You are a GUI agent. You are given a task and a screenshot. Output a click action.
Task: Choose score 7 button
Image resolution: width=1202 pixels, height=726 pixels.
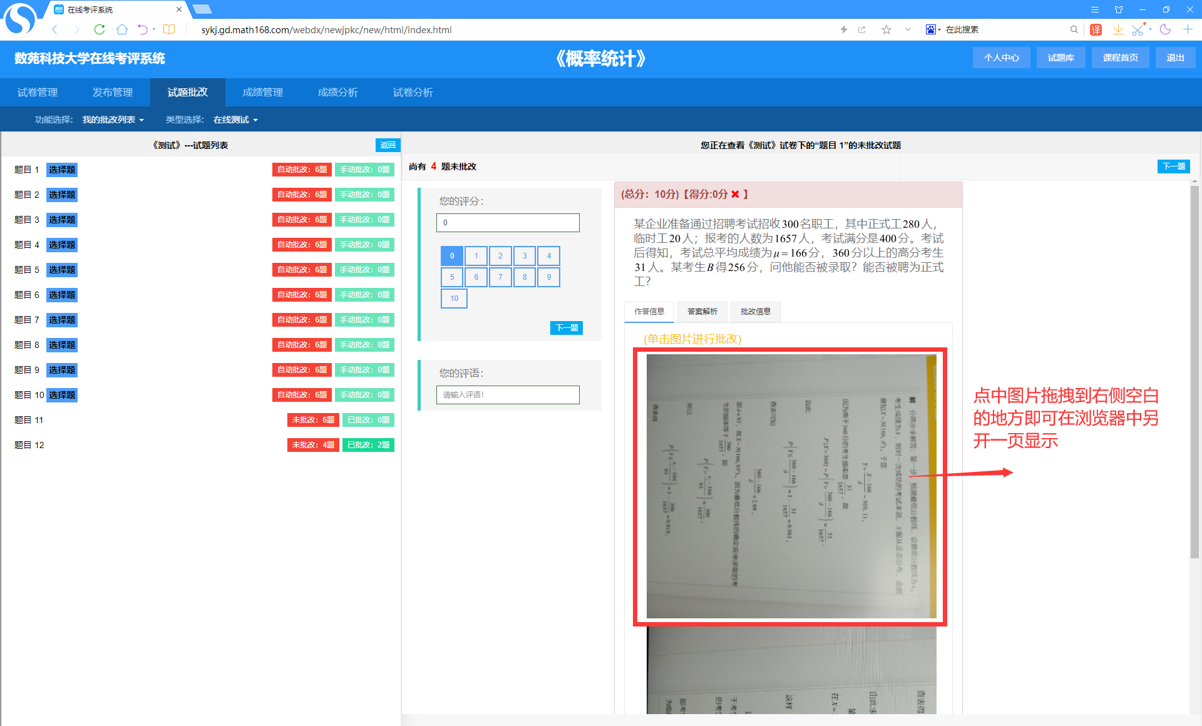tap(500, 277)
